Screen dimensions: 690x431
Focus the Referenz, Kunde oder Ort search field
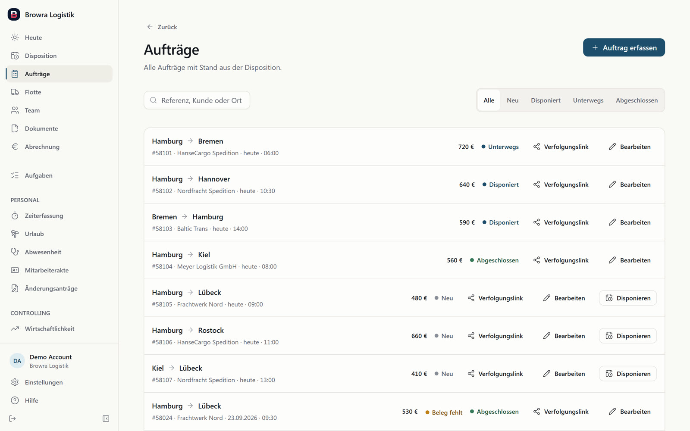197,100
